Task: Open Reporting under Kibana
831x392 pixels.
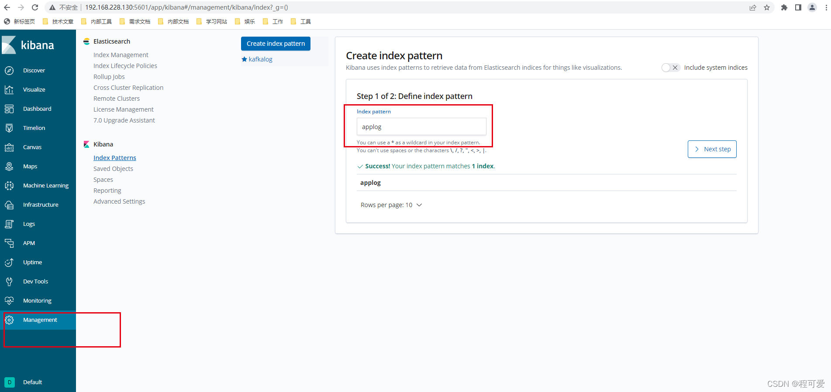Action: (107, 191)
